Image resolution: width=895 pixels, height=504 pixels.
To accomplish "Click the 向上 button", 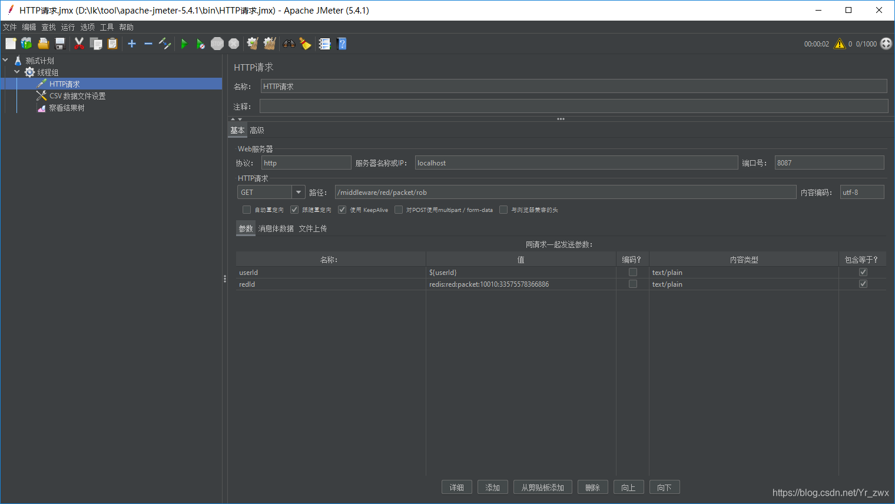I will click(x=629, y=488).
